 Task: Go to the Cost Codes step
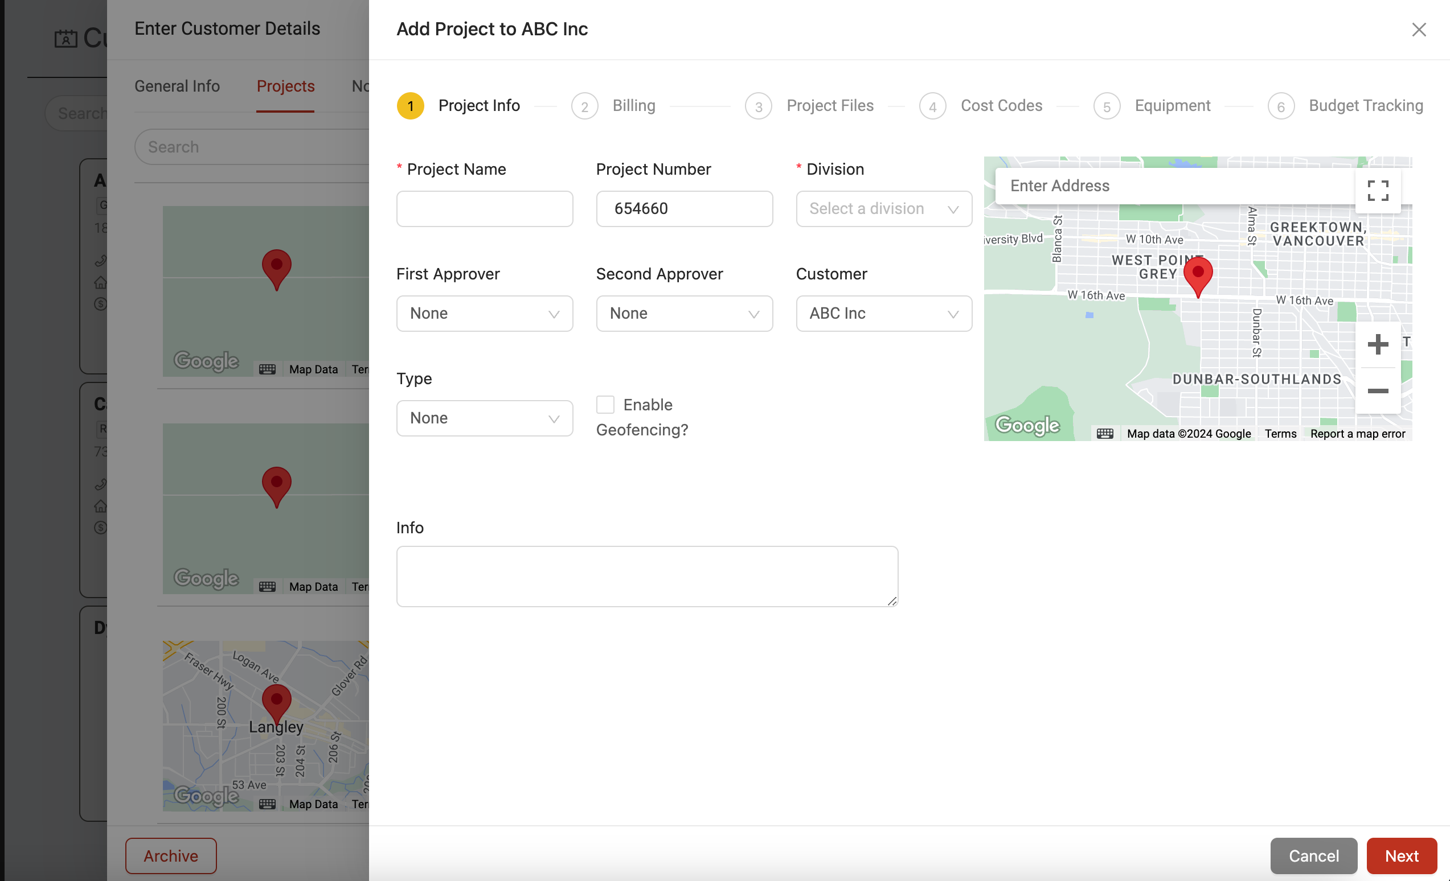1001,106
